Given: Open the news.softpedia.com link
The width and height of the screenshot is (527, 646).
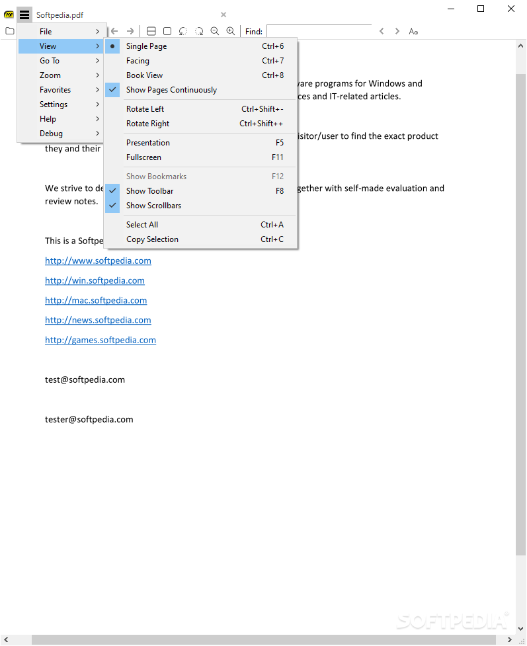Looking at the screenshot, I should click(98, 320).
